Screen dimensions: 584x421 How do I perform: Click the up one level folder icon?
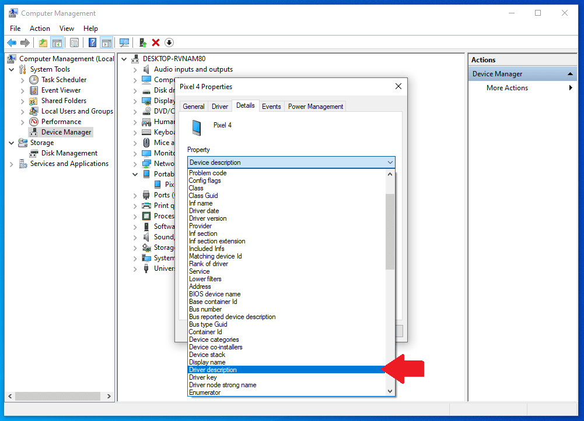(43, 43)
